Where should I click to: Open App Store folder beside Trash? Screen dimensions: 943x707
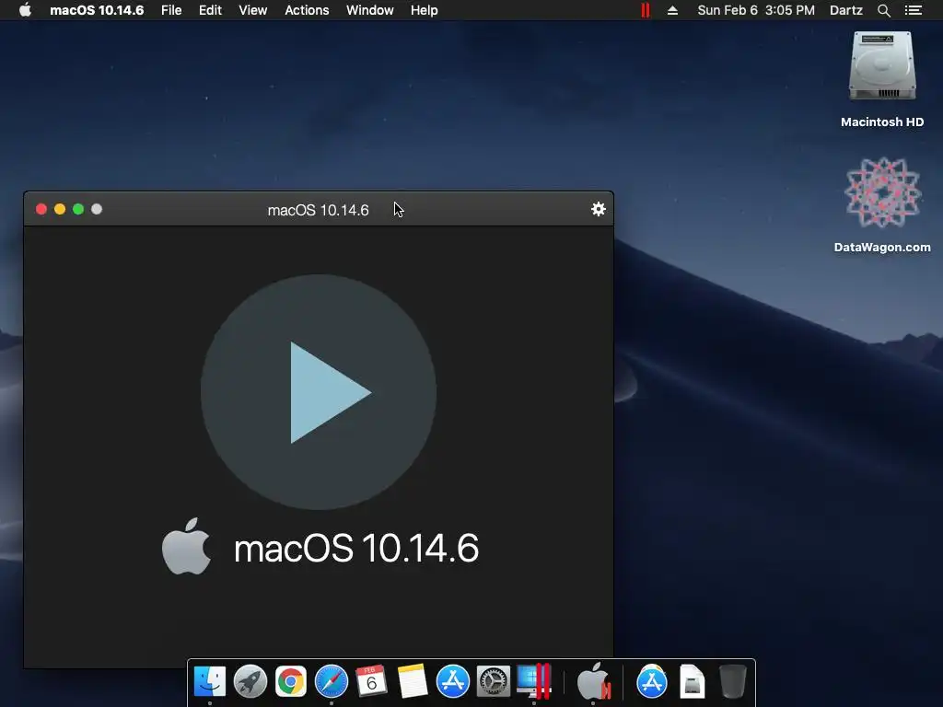point(652,681)
